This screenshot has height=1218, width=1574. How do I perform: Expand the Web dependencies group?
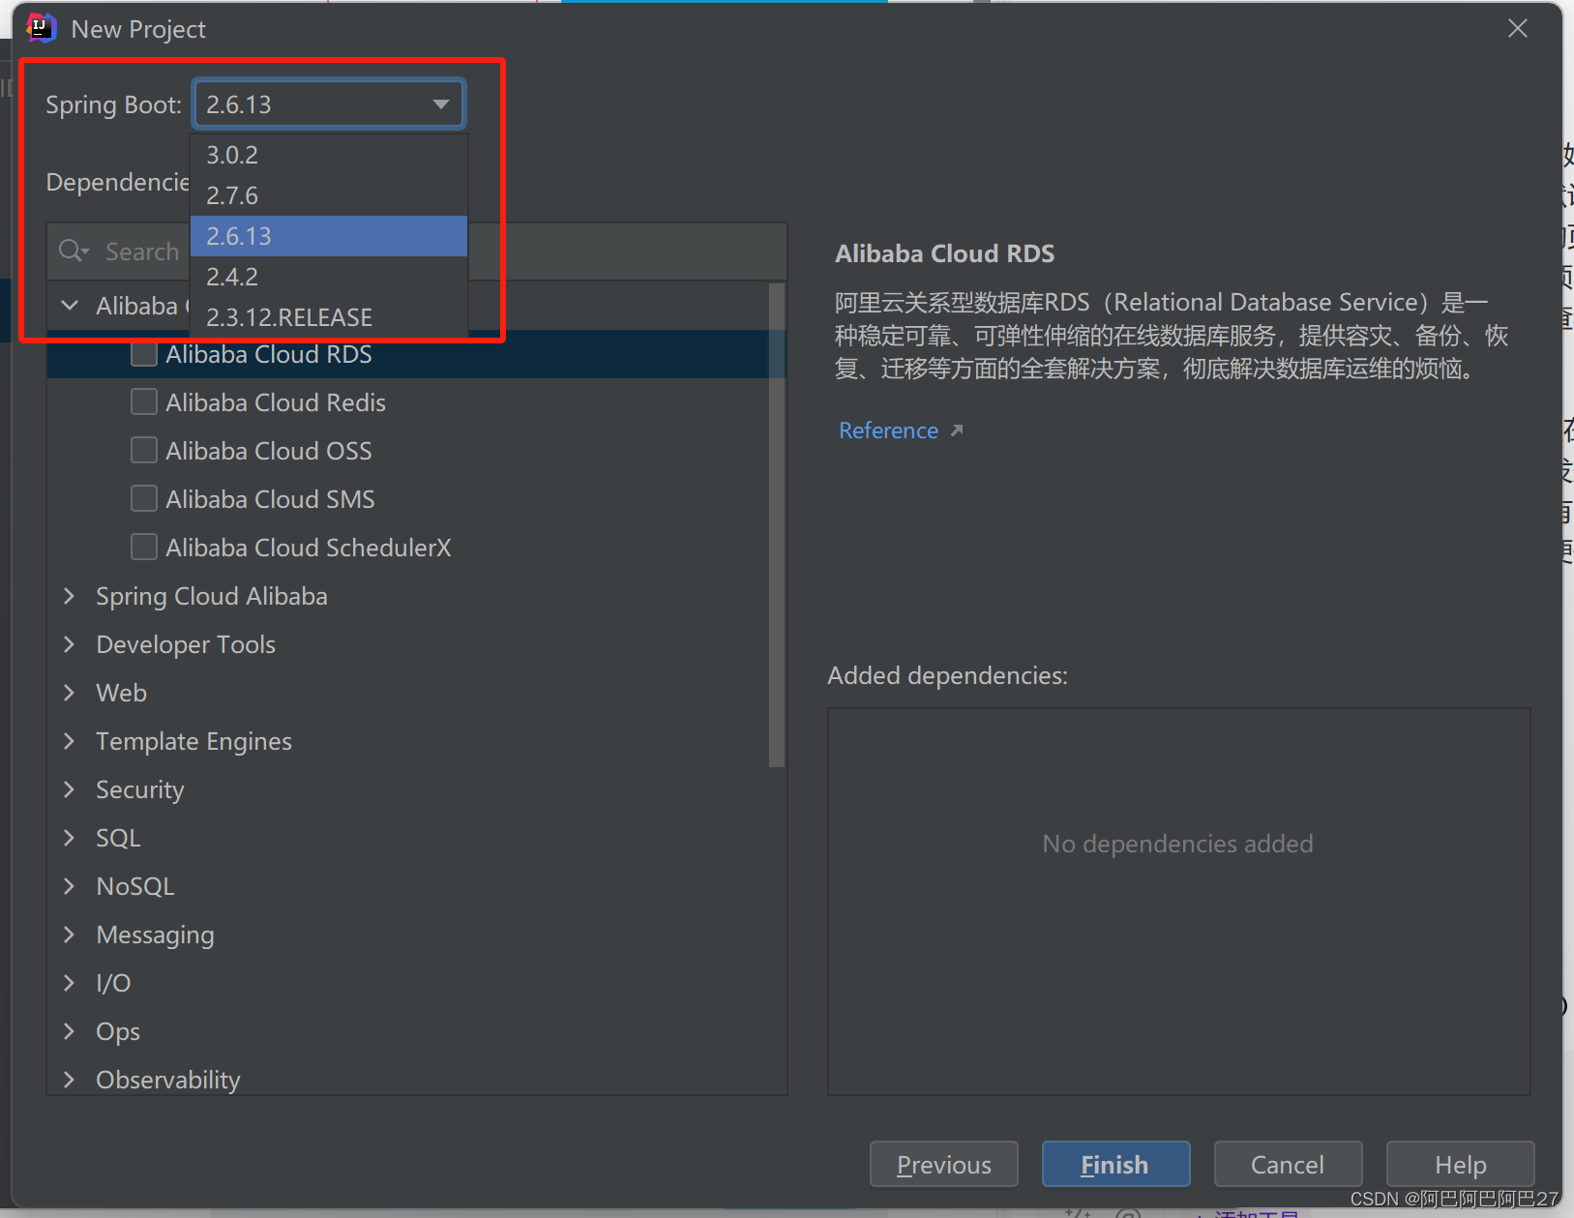pos(70,693)
